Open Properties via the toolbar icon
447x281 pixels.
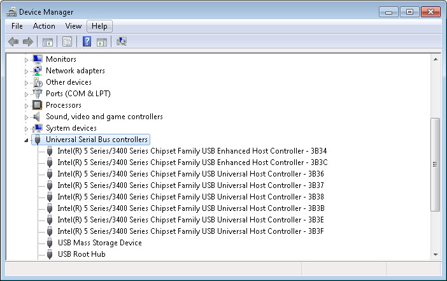click(67, 42)
